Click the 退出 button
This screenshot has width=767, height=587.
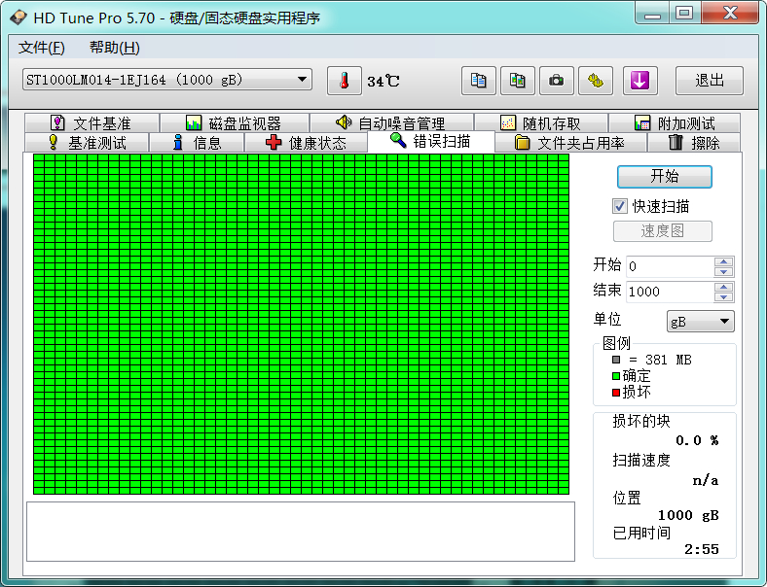[710, 81]
